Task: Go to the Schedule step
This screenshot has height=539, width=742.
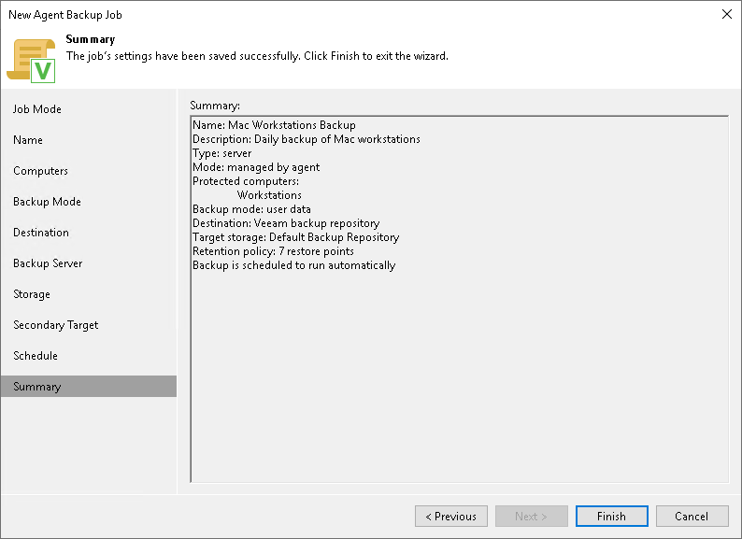Action: (x=89, y=355)
